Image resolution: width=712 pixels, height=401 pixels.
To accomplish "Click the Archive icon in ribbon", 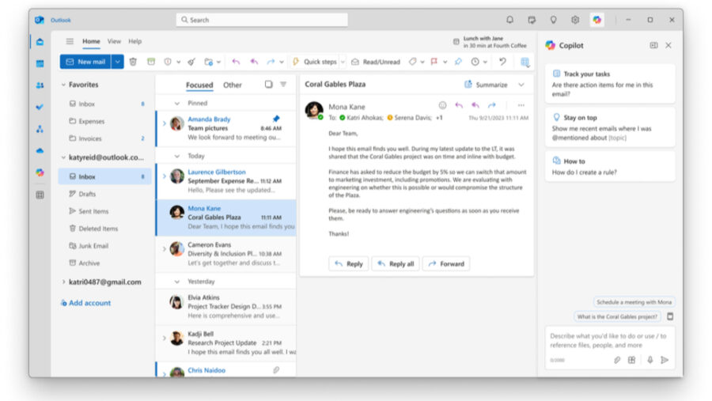I will click(151, 62).
